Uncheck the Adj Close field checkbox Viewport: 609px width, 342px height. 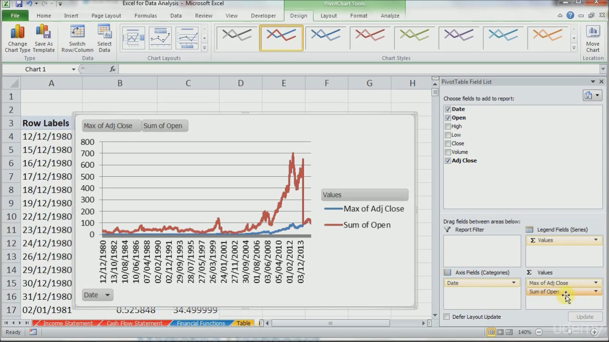click(x=448, y=161)
